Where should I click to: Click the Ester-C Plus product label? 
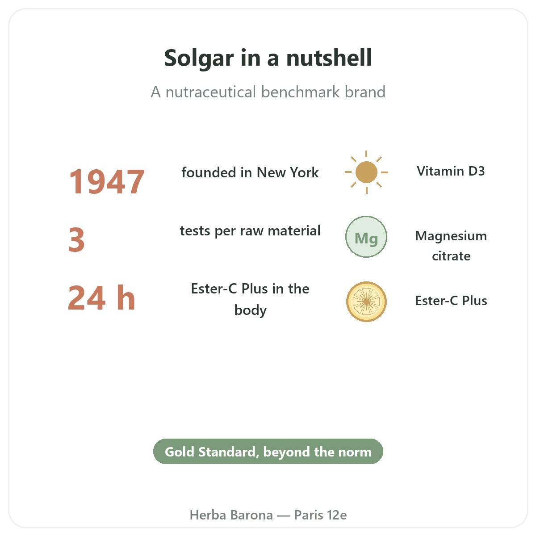tap(451, 301)
